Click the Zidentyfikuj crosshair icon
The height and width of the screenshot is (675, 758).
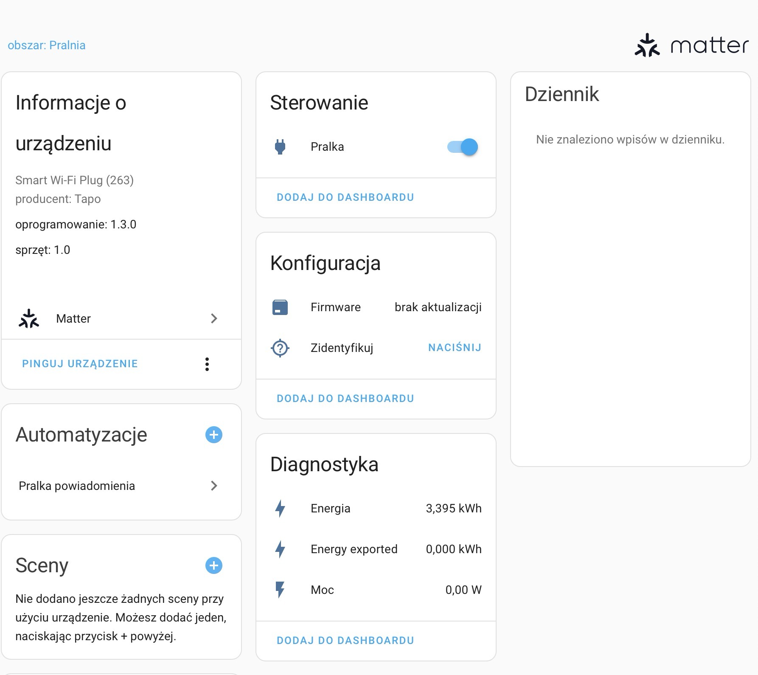tap(280, 348)
